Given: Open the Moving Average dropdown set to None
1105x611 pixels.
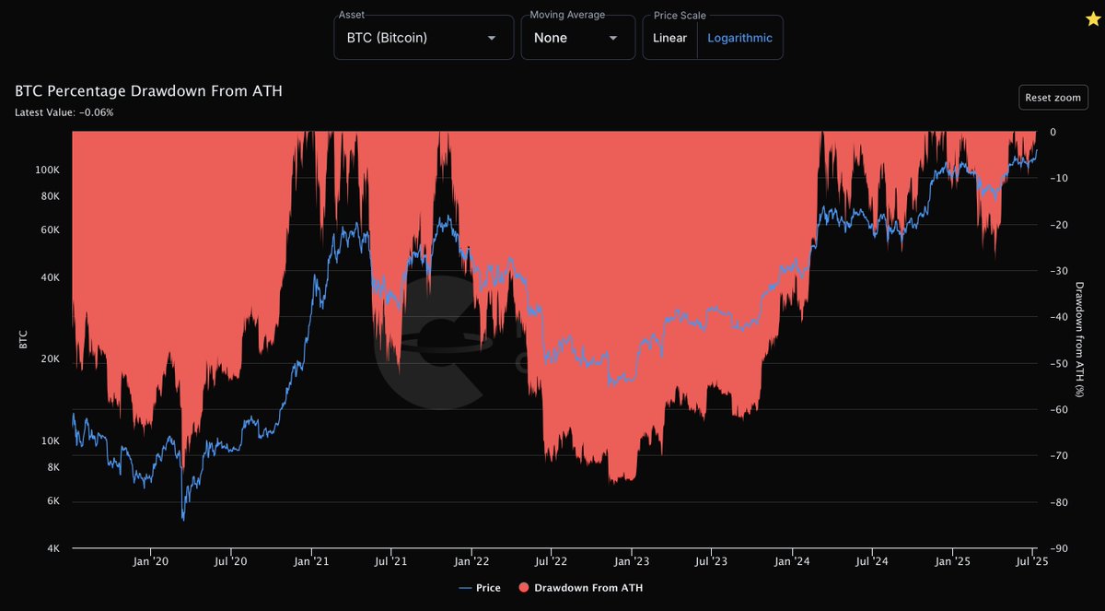Looking at the screenshot, I should pos(578,38).
